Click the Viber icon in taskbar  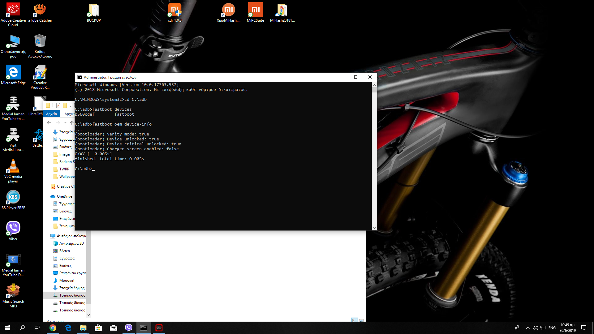pos(129,328)
